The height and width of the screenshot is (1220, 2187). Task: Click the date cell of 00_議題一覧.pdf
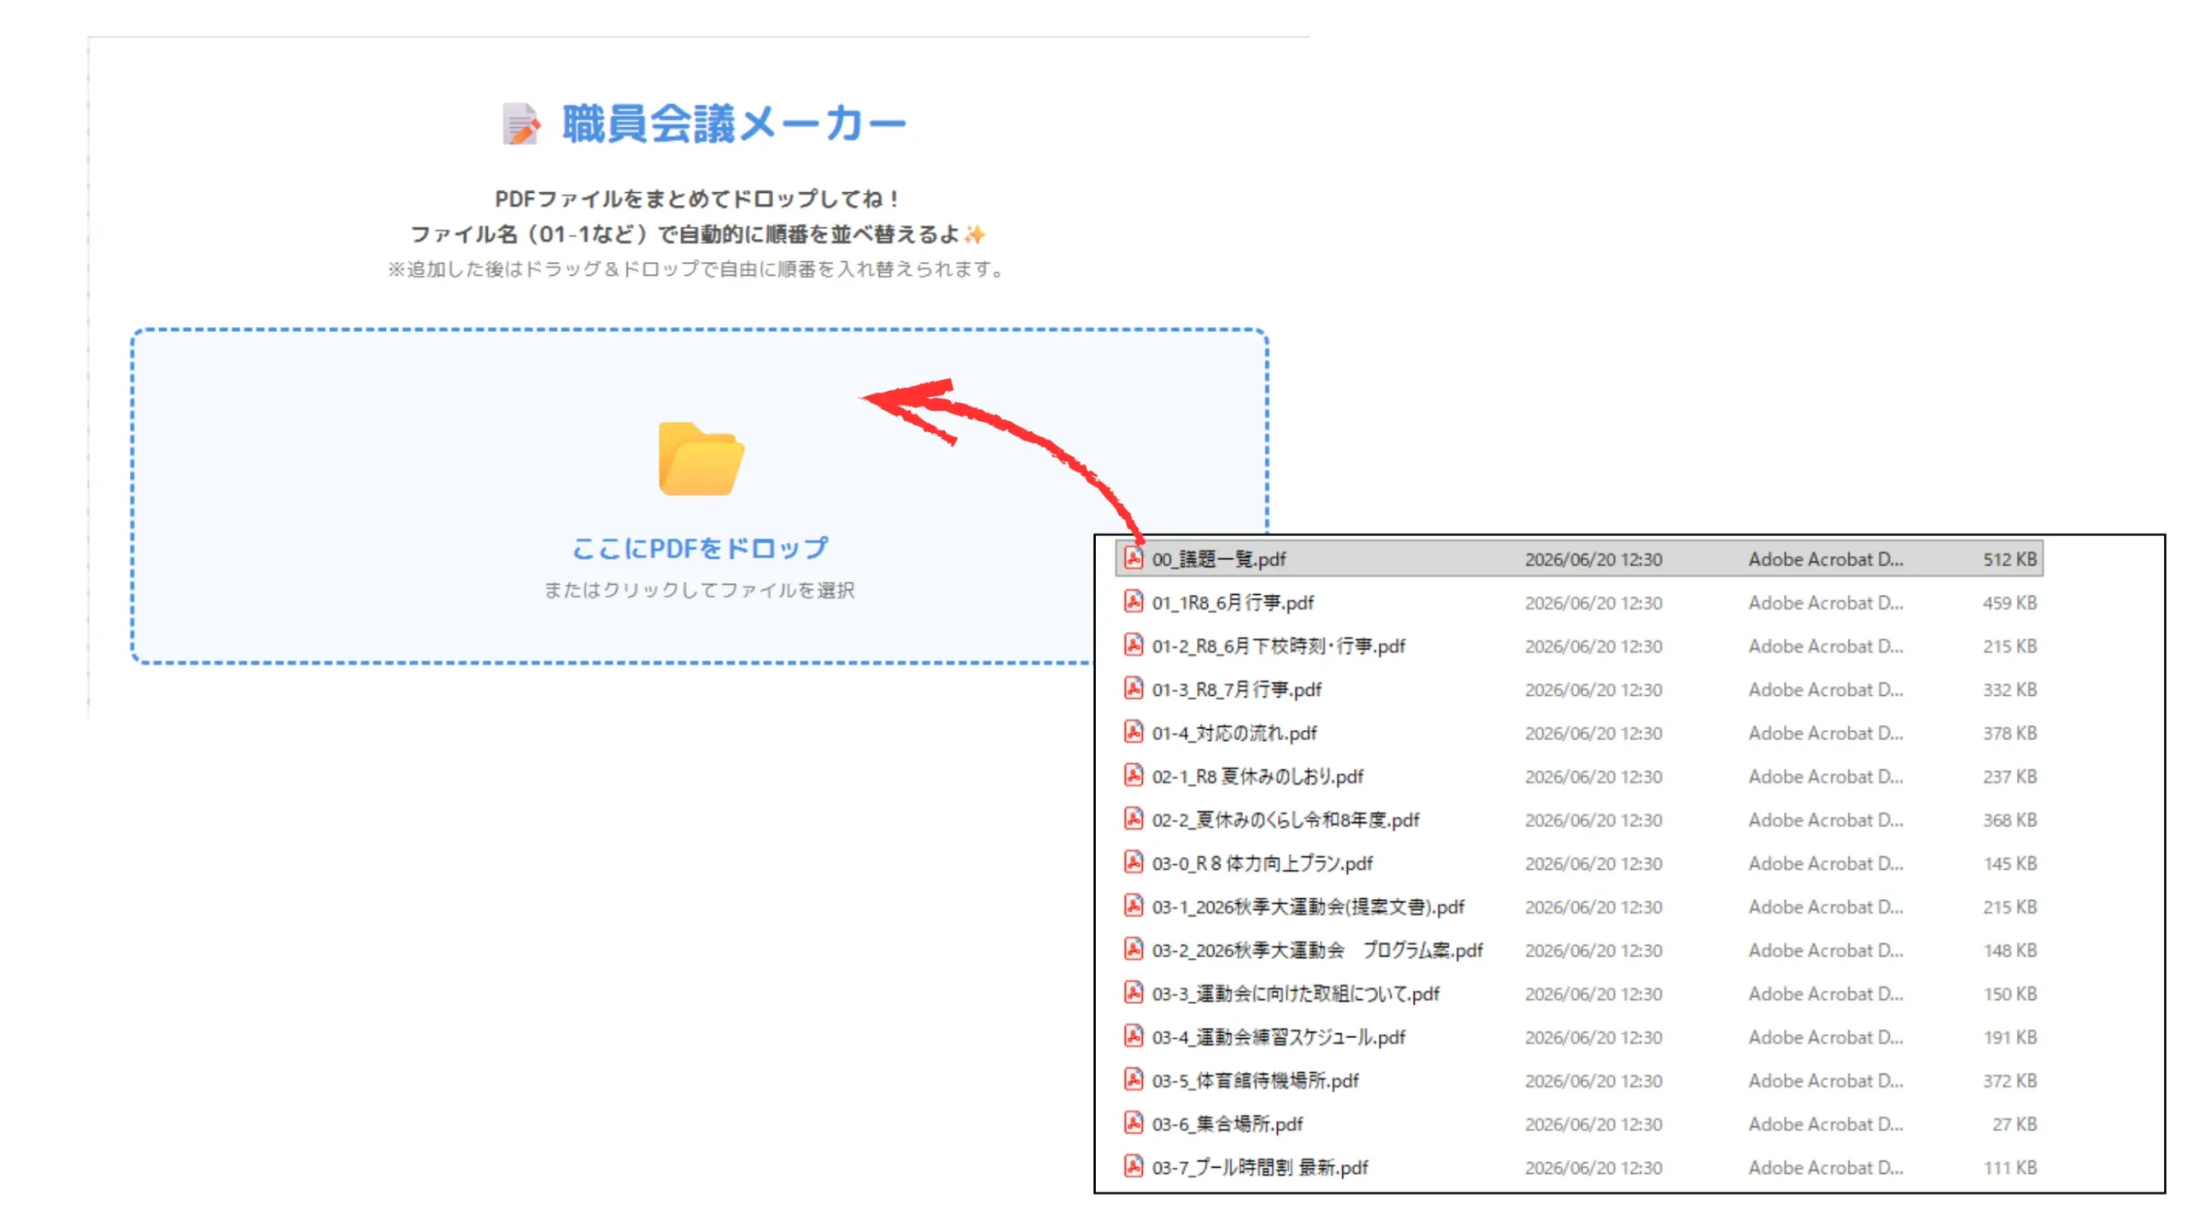coord(1593,560)
